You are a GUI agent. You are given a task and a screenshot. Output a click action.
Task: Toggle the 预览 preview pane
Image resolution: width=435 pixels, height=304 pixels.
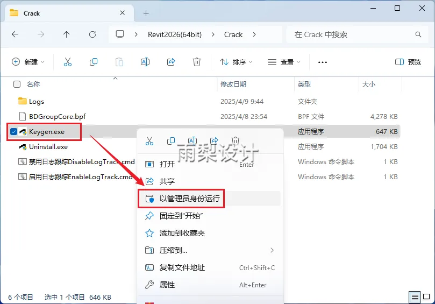[408, 62]
